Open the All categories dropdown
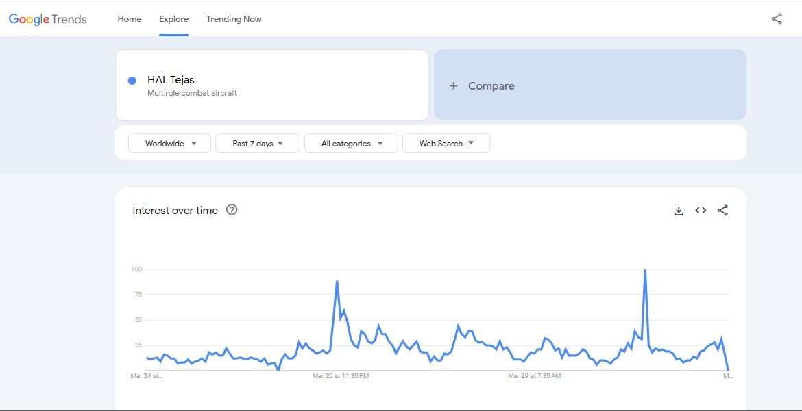802x411 pixels. (351, 144)
